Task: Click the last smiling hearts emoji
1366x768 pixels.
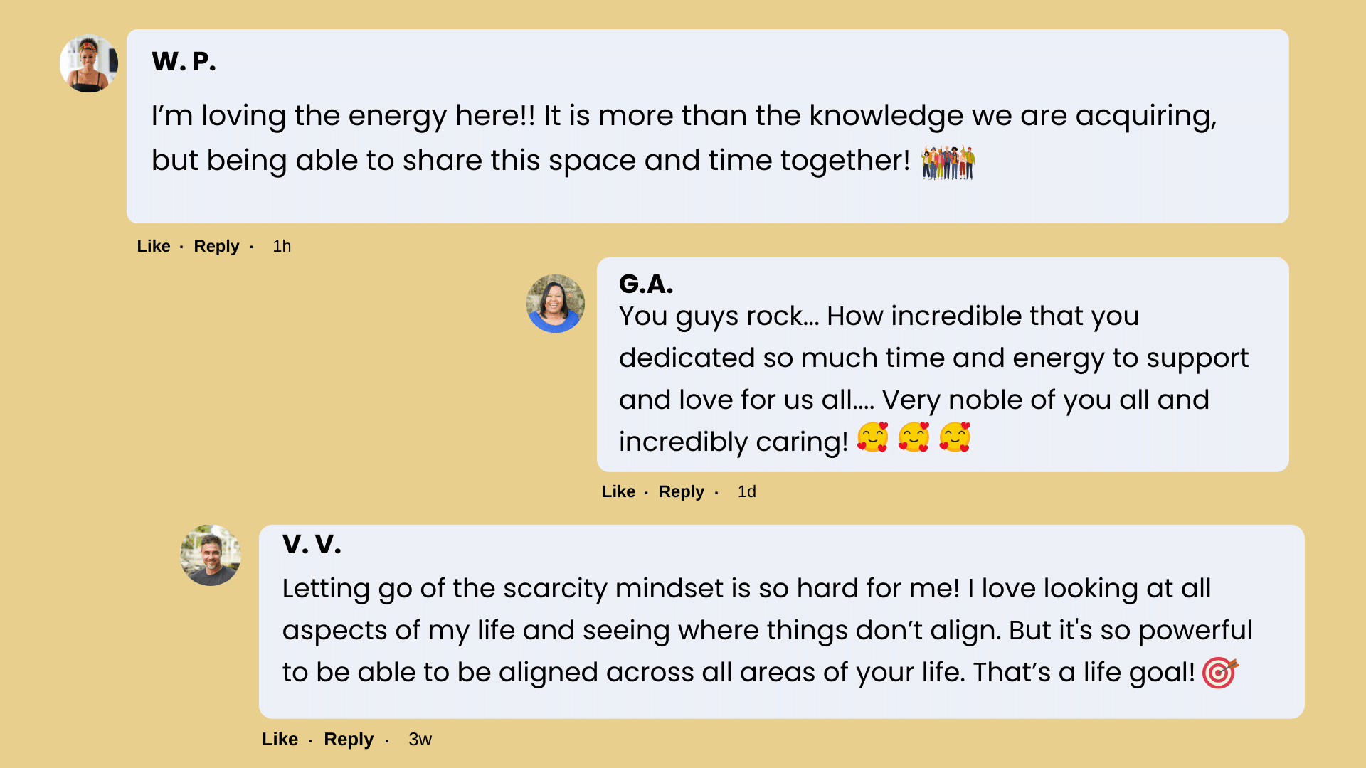Action: [x=955, y=437]
